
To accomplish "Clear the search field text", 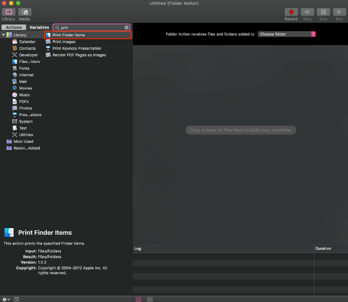I will coord(126,28).
